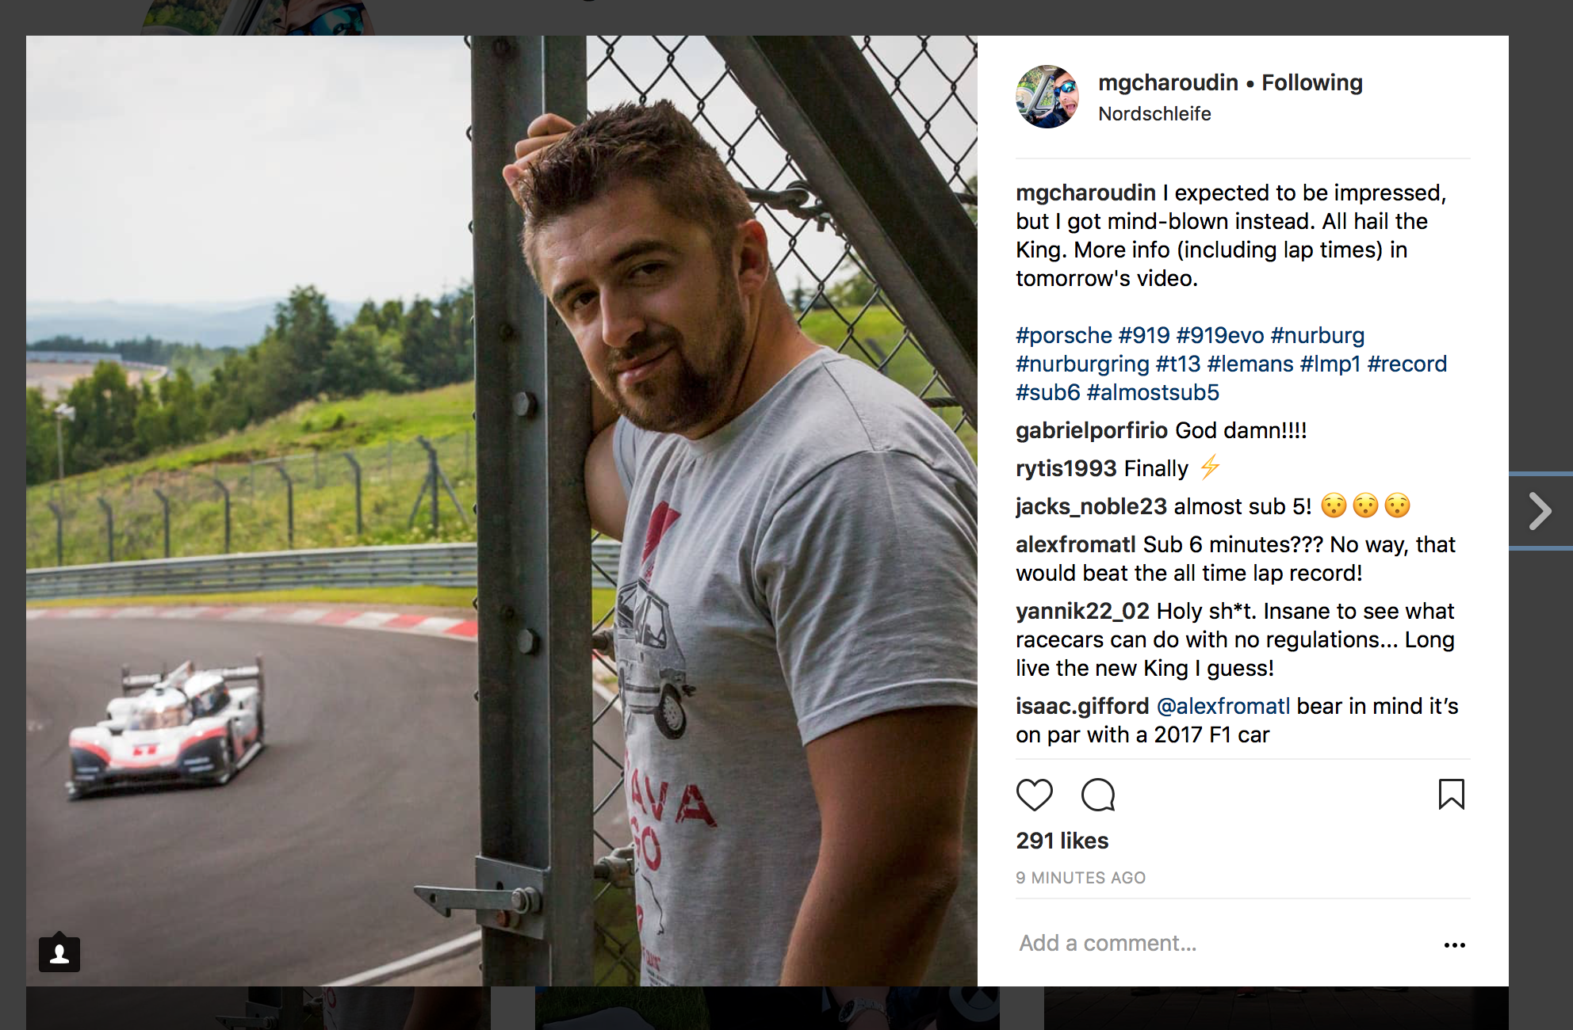Toggle the Following button for mgcharoudin
This screenshot has height=1030, width=1573.
pos(1312,82)
